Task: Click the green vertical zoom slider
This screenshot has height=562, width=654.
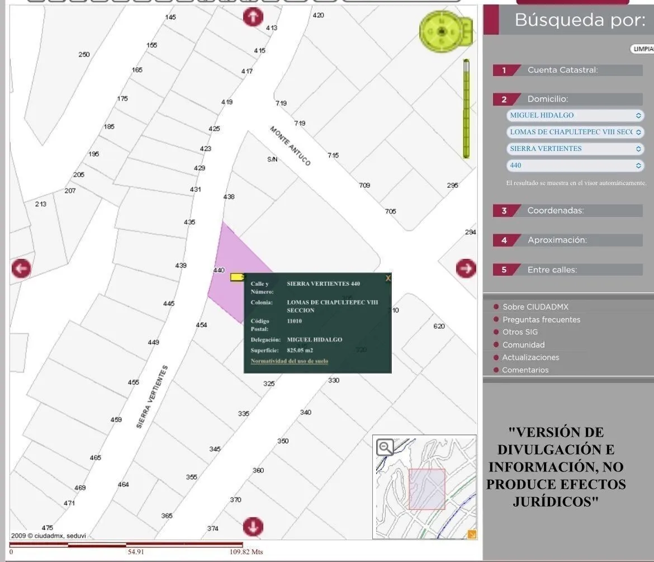Action: (466, 109)
